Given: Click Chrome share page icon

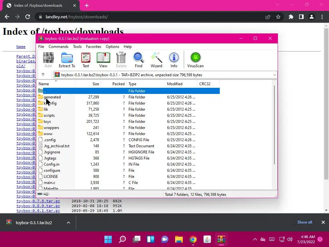Looking at the screenshot, I should pos(268,17).
